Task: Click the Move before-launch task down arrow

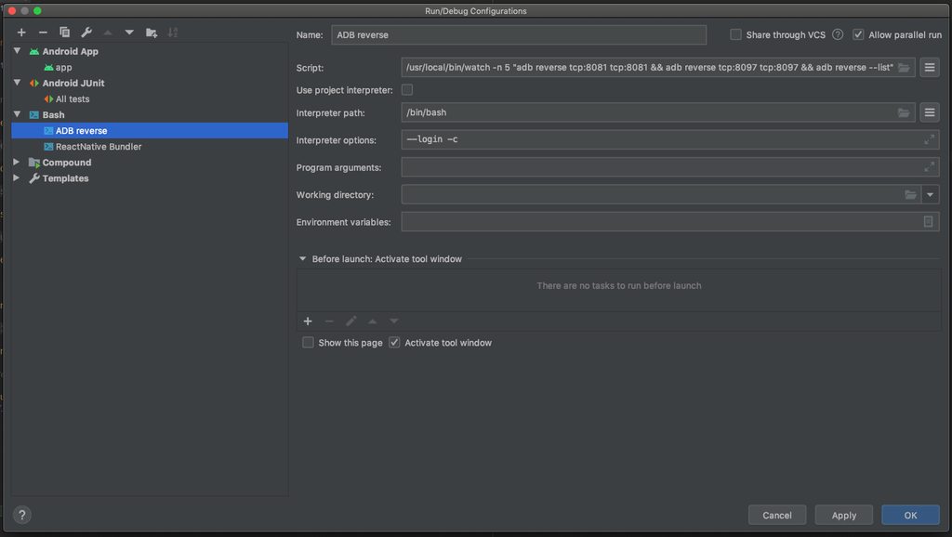Action: point(394,321)
